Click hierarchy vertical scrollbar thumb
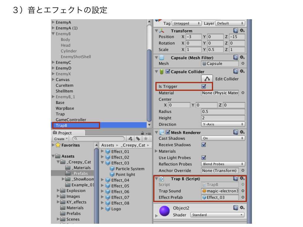Screen dimensions: 303x227 click(149, 85)
